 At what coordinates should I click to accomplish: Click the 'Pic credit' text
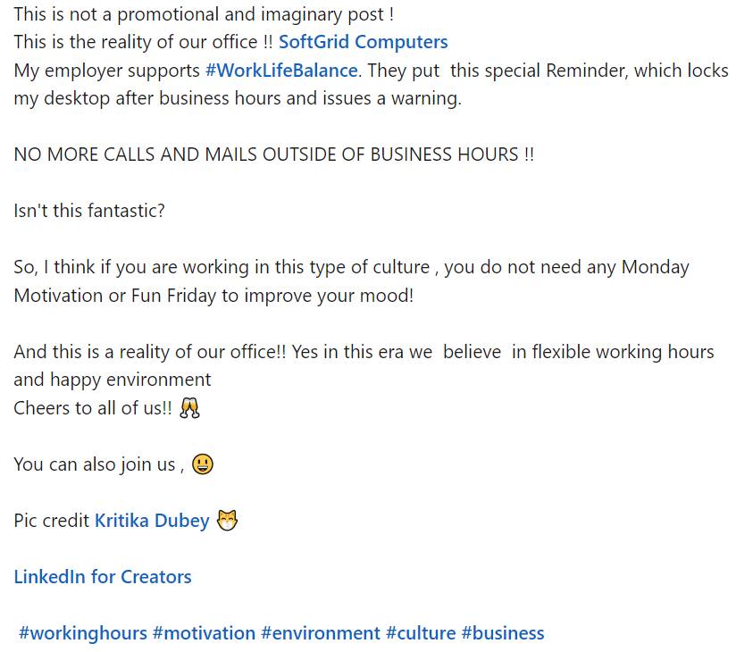pos(52,521)
